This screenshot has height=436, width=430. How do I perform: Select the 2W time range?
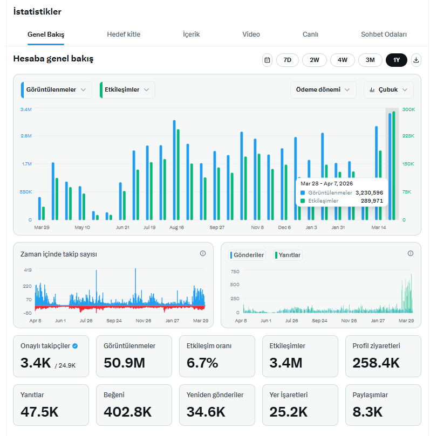[x=314, y=60]
